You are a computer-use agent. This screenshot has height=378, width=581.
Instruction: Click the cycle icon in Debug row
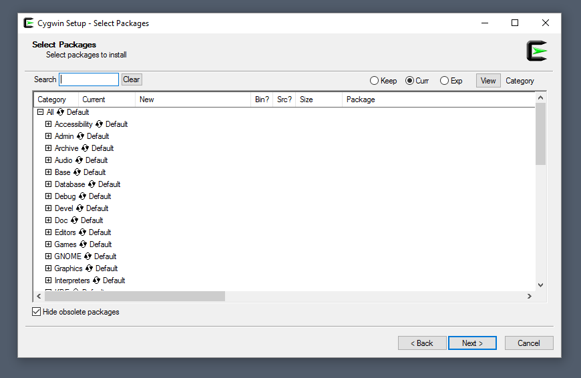click(x=82, y=196)
